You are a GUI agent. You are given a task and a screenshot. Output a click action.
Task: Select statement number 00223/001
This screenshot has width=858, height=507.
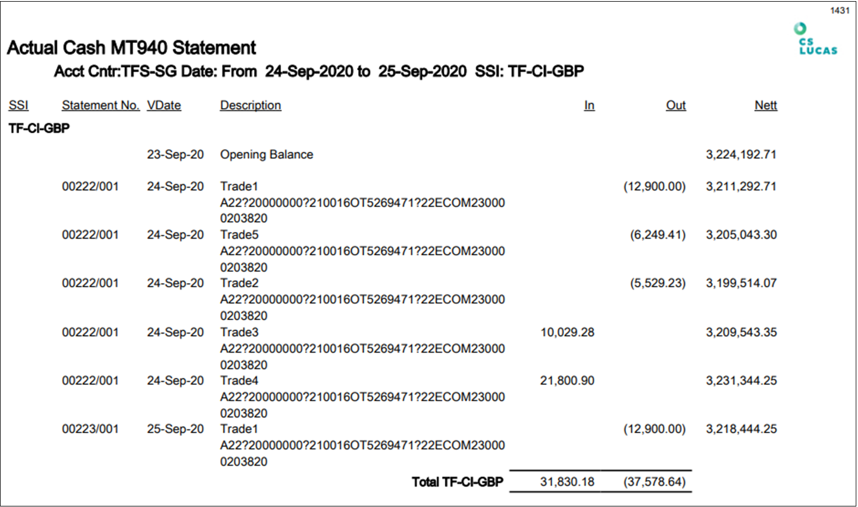click(x=90, y=429)
